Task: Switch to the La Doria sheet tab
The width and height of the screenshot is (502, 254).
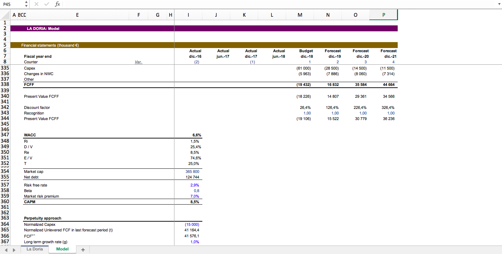Action: click(35, 249)
